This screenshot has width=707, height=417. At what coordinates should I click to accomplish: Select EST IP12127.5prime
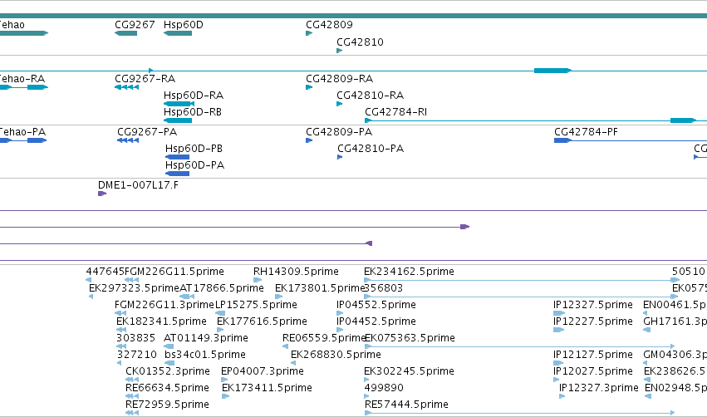point(593,355)
